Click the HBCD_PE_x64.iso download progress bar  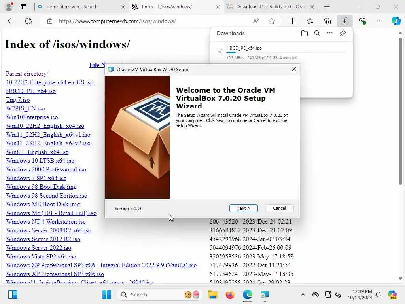(x=286, y=53)
